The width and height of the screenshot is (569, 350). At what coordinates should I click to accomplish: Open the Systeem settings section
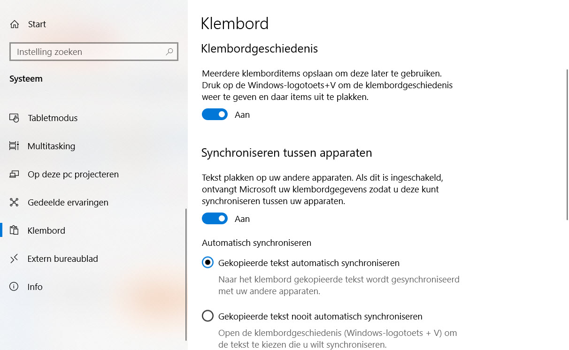point(26,78)
